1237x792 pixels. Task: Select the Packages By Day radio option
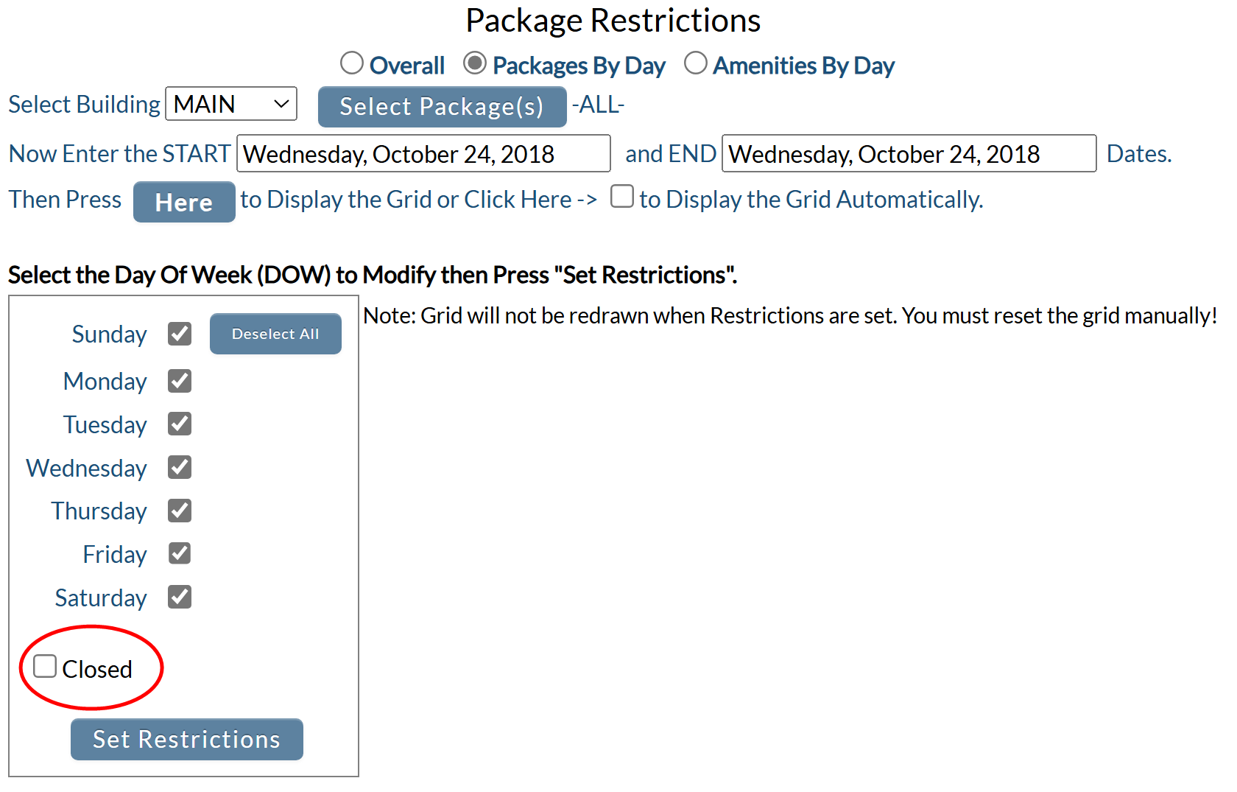pos(475,63)
